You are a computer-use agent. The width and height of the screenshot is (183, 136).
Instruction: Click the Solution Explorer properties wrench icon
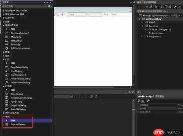click(175, 7)
